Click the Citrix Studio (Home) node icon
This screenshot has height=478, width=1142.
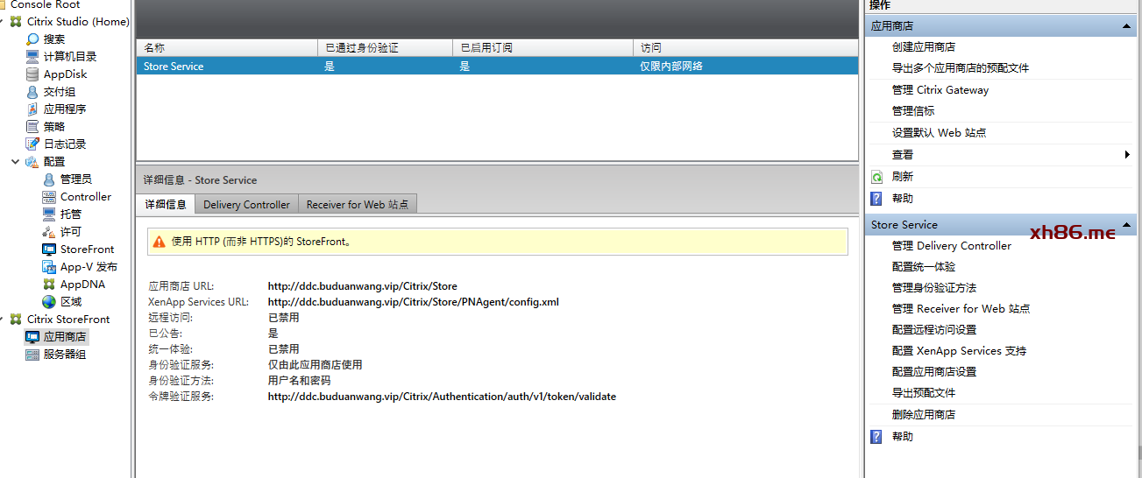pyautogui.click(x=16, y=21)
